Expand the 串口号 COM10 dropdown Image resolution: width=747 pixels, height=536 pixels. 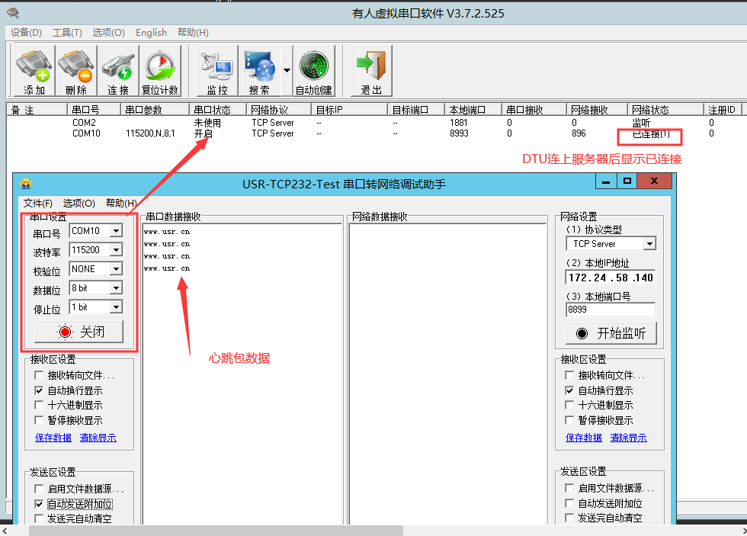click(x=116, y=231)
